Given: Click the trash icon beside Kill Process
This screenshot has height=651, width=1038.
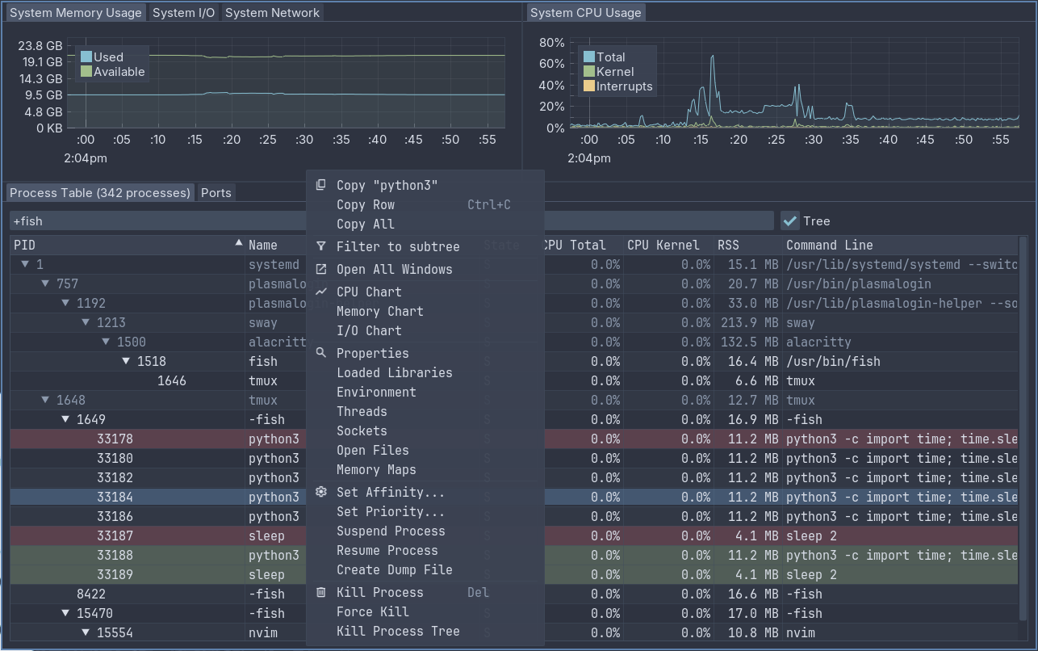Looking at the screenshot, I should pyautogui.click(x=321, y=592).
